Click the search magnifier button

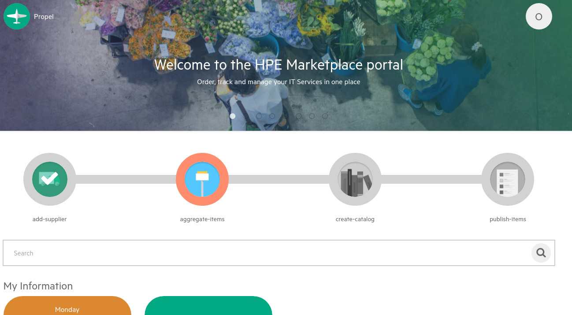click(541, 253)
